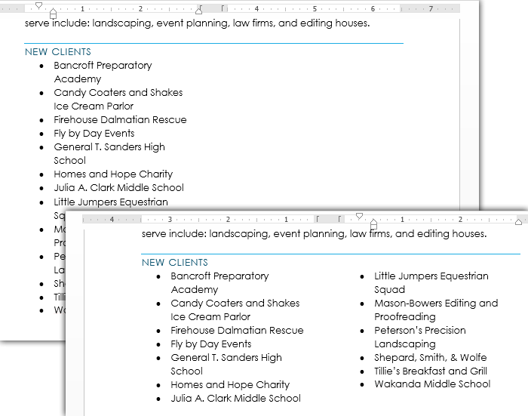The height and width of the screenshot is (416, 528).
Task: Click 'General T. Sanders High' in the two-column document
Action: [226, 358]
